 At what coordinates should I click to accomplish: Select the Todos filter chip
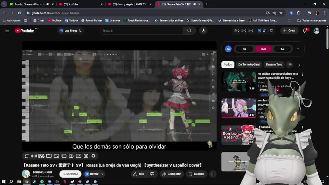228,64
